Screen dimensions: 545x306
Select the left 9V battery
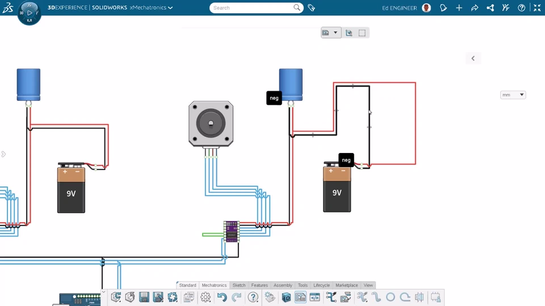pos(72,188)
